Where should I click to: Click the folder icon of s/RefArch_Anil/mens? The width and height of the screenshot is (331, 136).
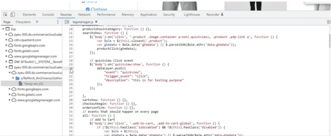tap(17, 78)
